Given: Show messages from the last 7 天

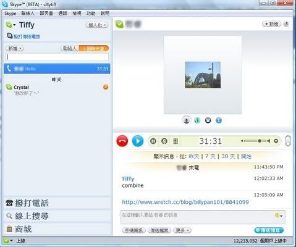Looking at the screenshot, I should click(210, 157).
